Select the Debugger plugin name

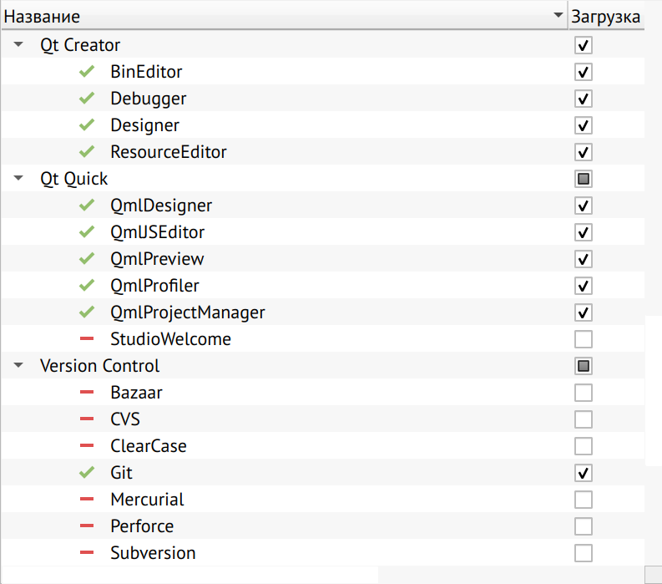[149, 99]
